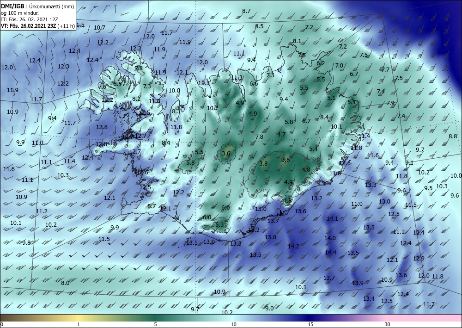This screenshot has height=328, width=462.
Task: Click the 1.5 value beside the legend box
Action: tap(80, 25)
